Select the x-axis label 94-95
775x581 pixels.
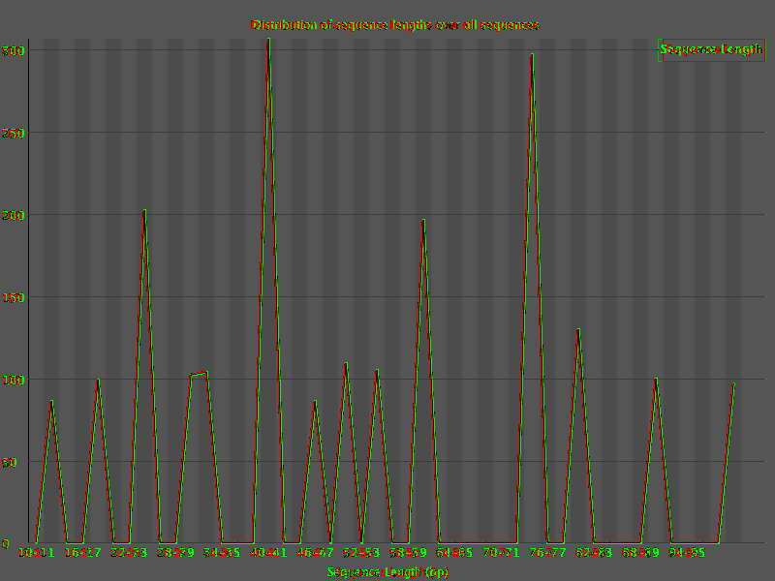[x=687, y=552]
